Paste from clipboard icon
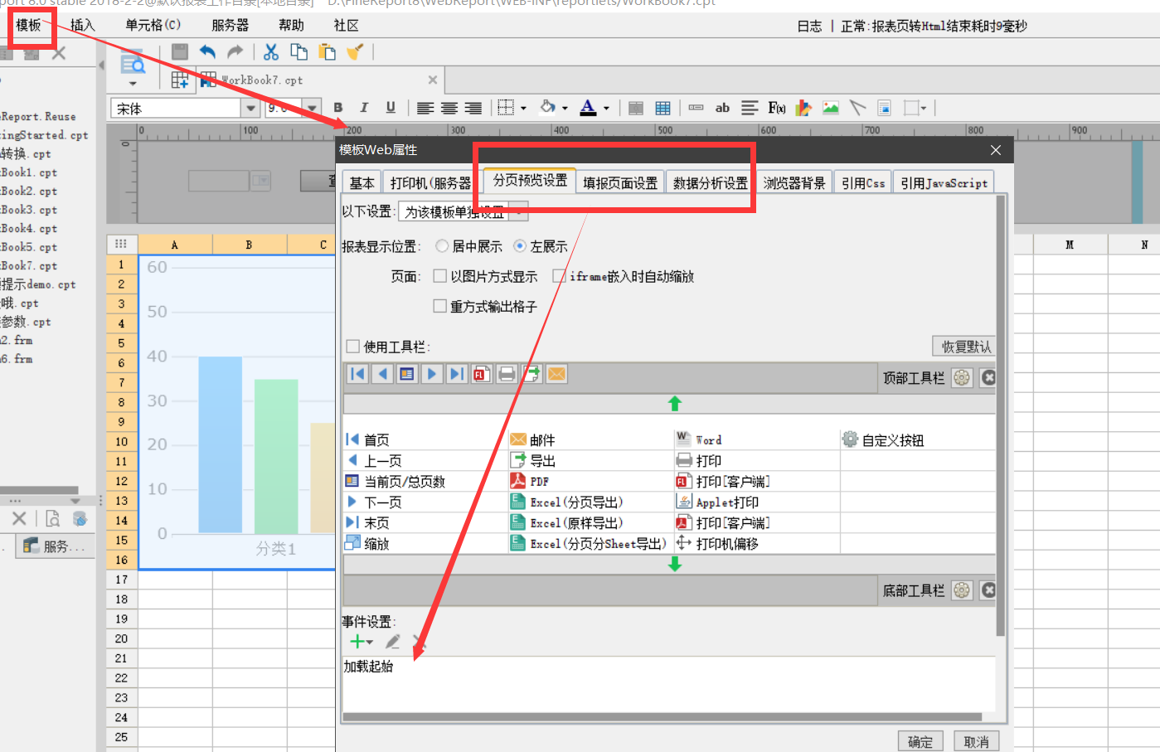The height and width of the screenshot is (752, 1160). [328, 51]
